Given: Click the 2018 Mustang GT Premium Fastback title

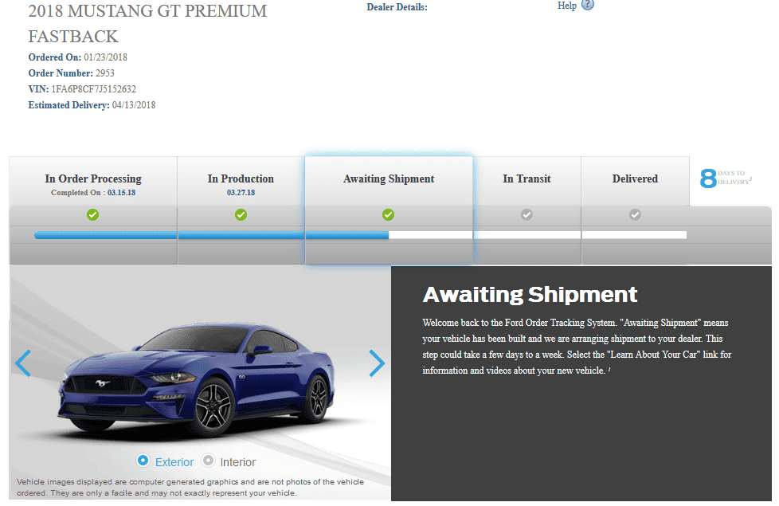Looking at the screenshot, I should point(147,23).
